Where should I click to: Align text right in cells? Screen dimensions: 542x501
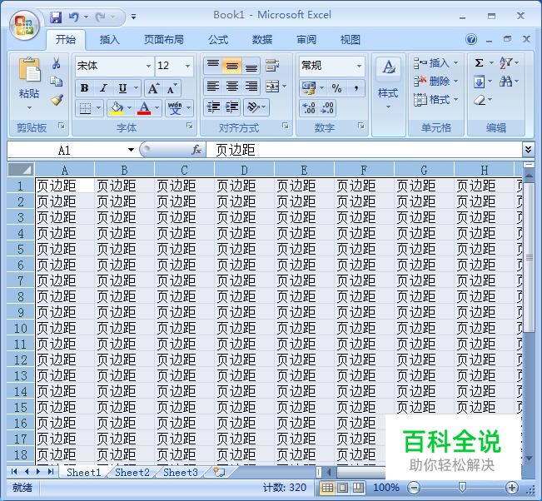[251, 87]
